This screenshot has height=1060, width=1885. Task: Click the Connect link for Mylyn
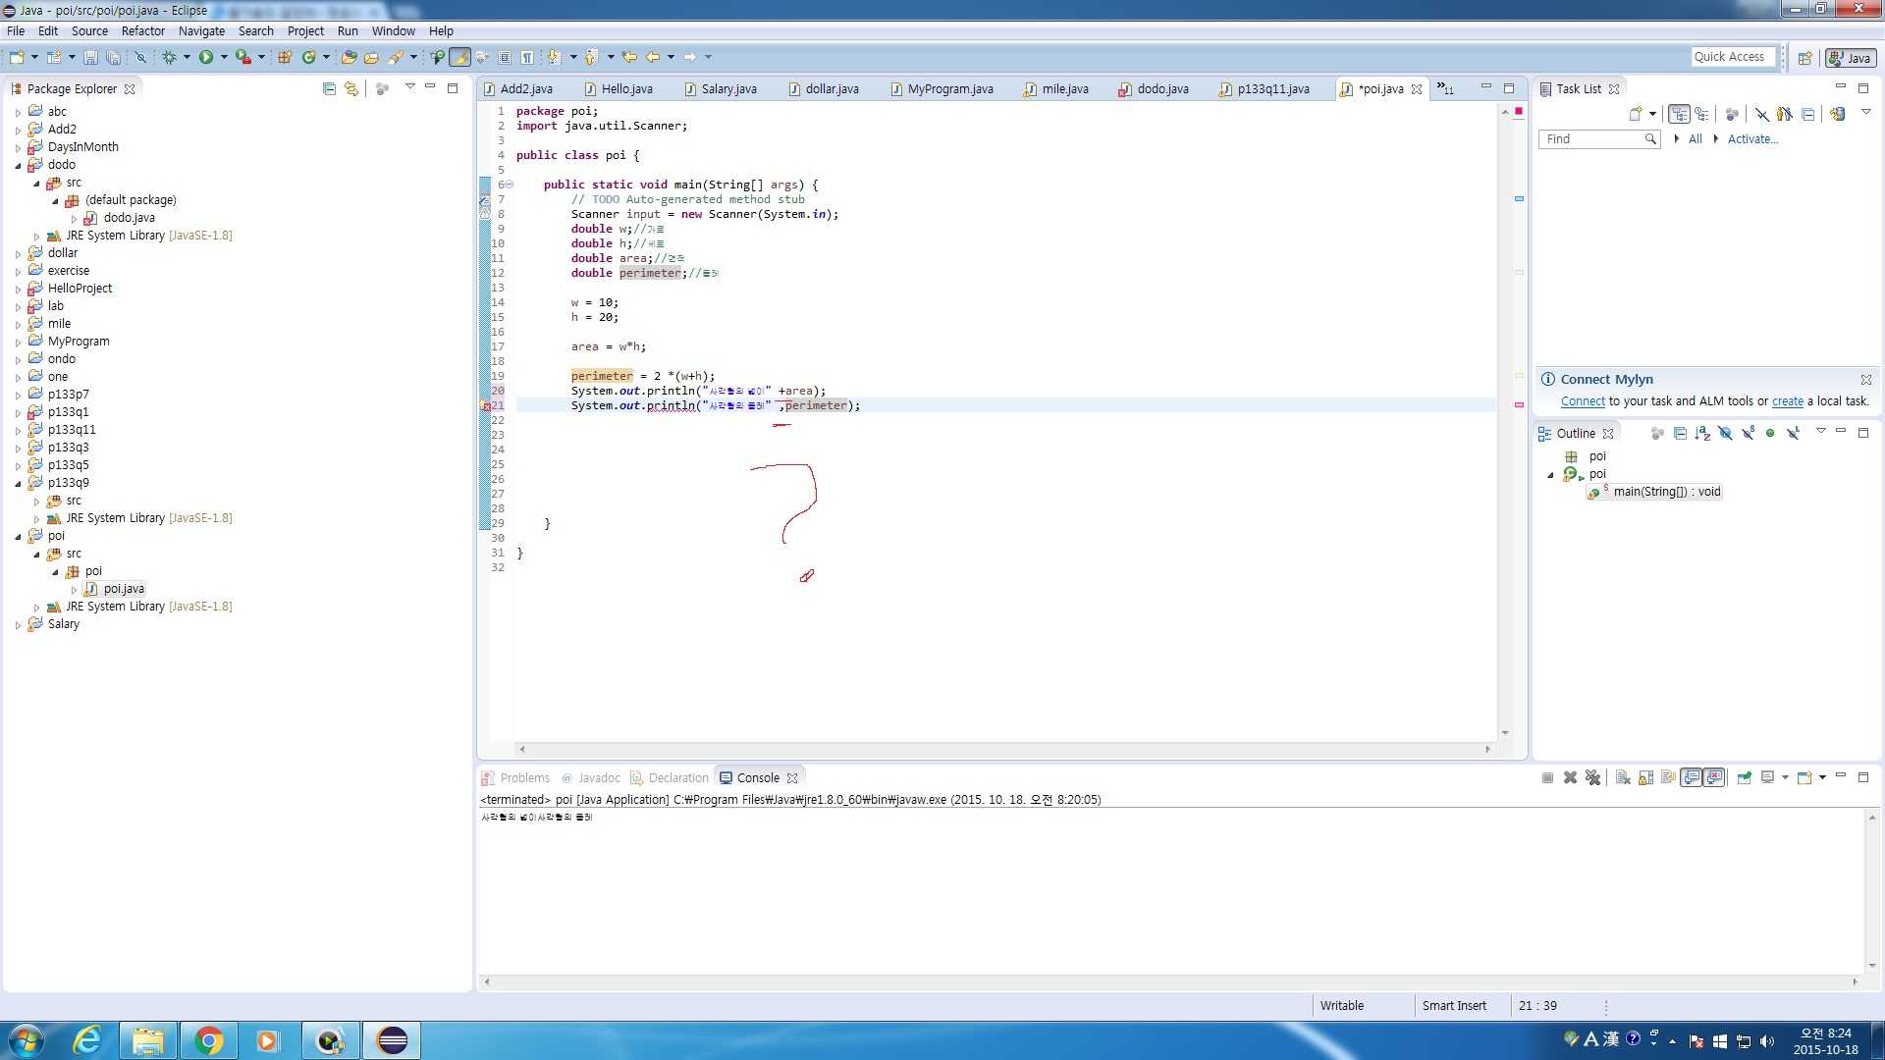point(1583,401)
